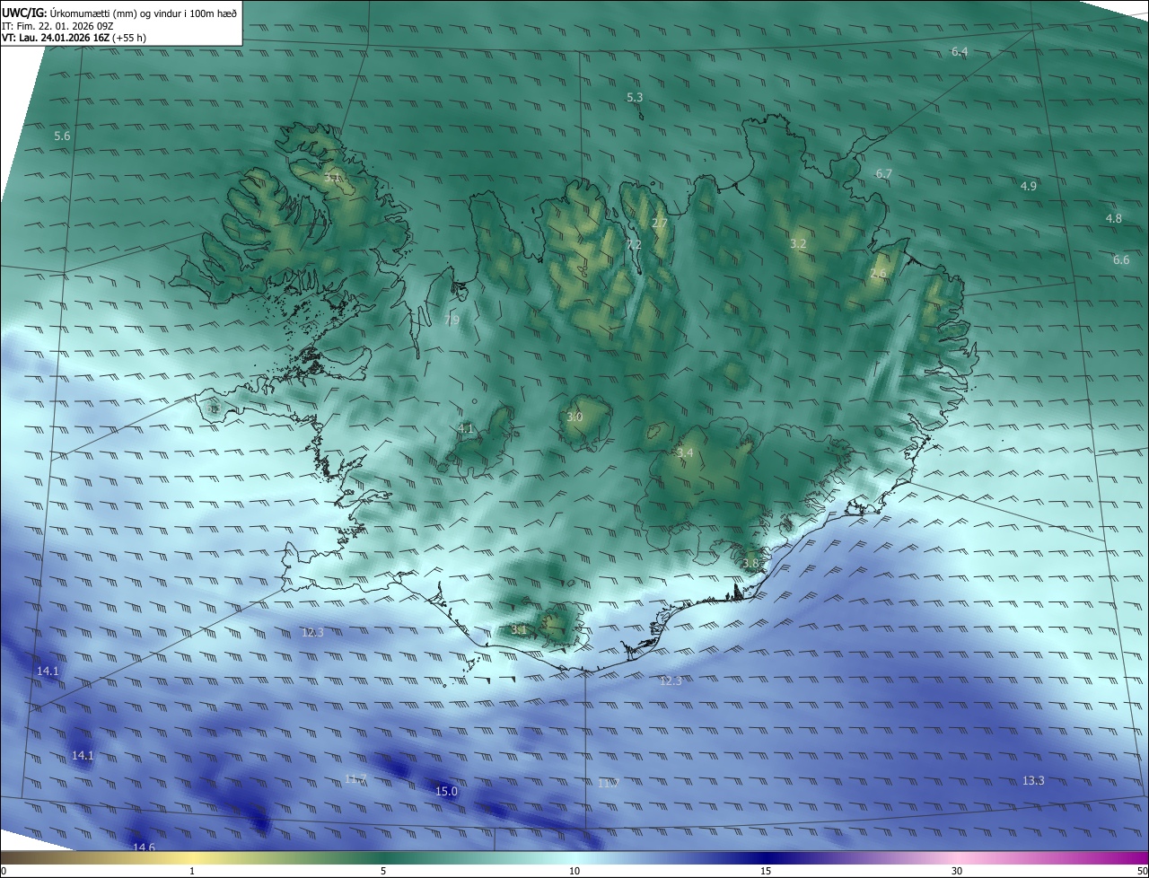Click the '4.1' value label

[466, 429]
